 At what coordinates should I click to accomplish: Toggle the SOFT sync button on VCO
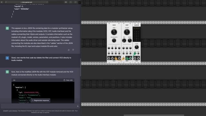pyautogui.click(x=116, y=48)
